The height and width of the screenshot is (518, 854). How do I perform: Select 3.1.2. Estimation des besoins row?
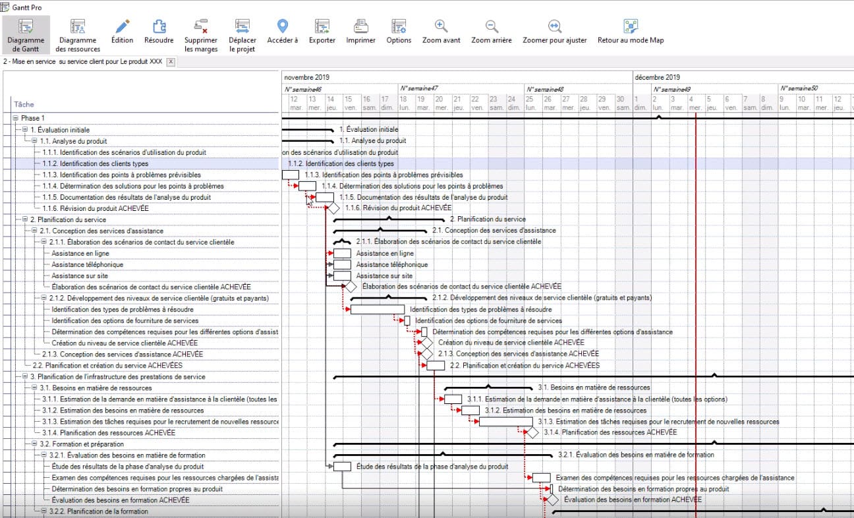pos(123,411)
